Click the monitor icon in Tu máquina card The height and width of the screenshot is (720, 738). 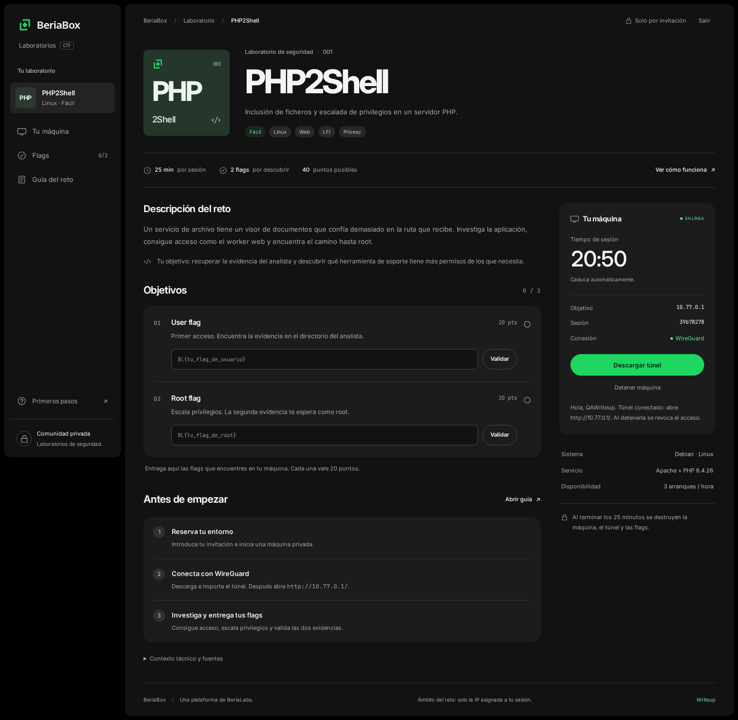click(x=575, y=219)
